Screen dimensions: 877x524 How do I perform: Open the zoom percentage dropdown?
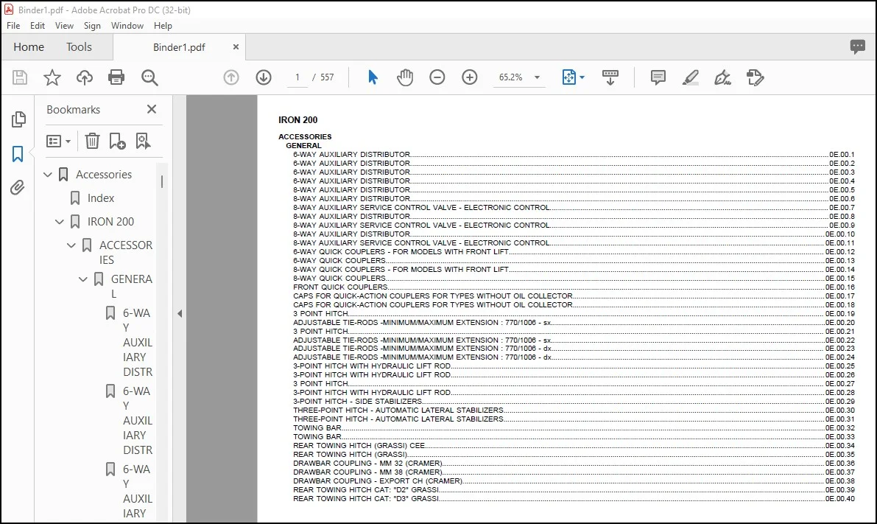point(537,77)
